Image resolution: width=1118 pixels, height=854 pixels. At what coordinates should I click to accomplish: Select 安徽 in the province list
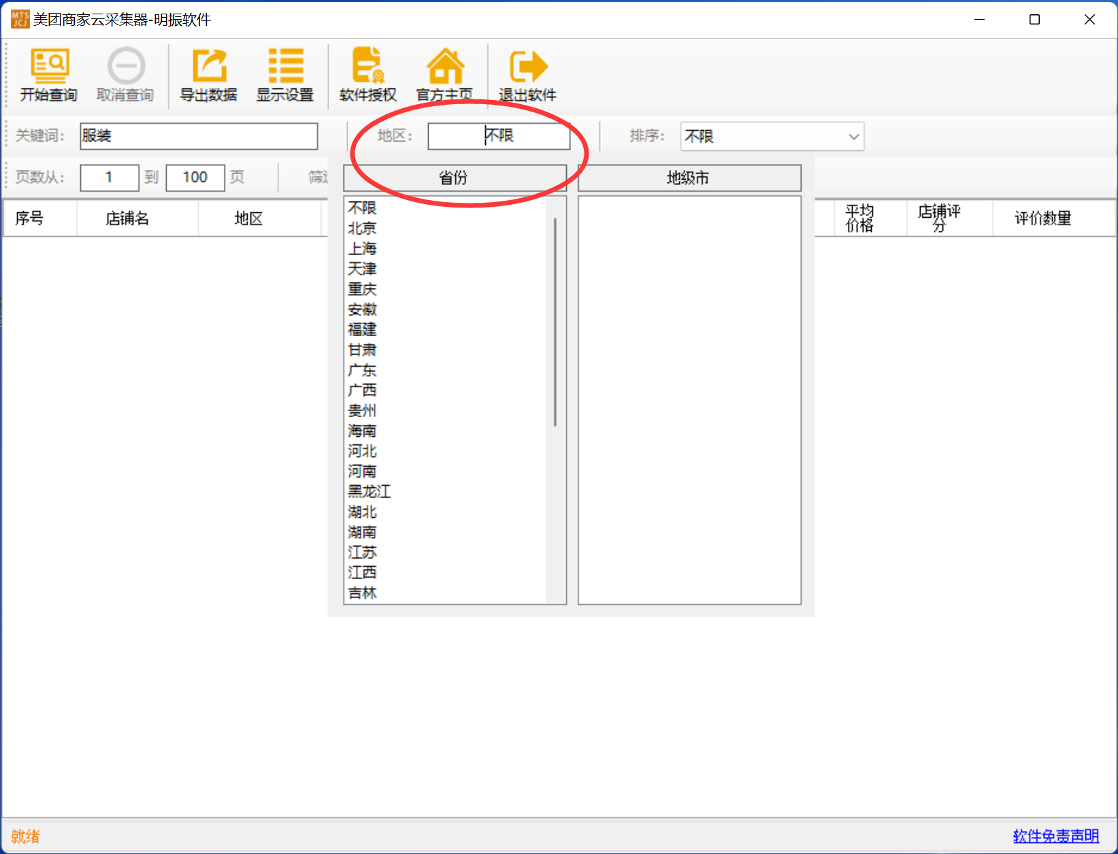pyautogui.click(x=363, y=310)
